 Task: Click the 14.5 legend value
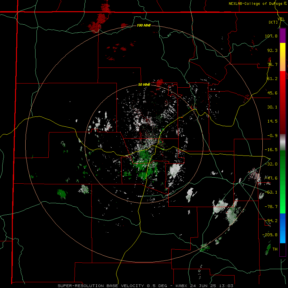[272, 121]
